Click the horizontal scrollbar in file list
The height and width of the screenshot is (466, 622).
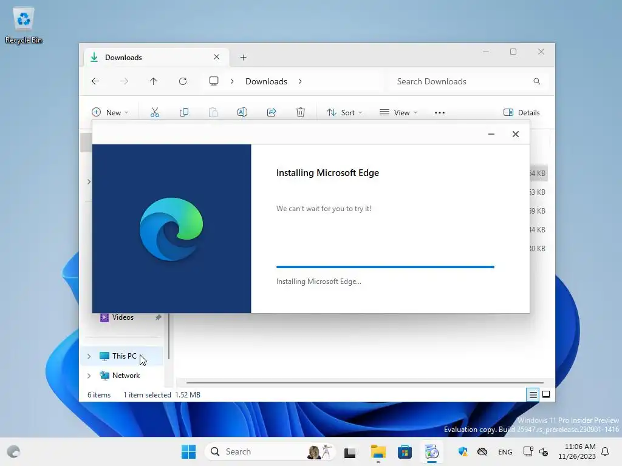pyautogui.click(x=364, y=383)
